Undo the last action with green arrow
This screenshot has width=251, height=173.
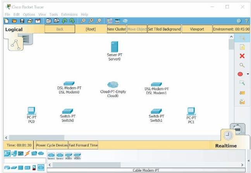65,21
